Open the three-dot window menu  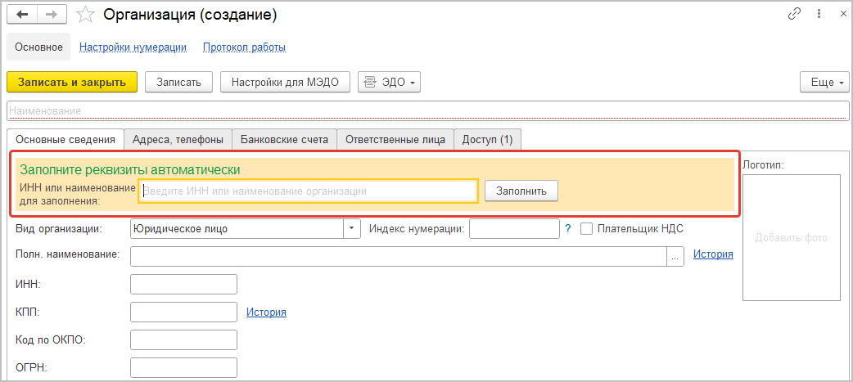(x=816, y=14)
